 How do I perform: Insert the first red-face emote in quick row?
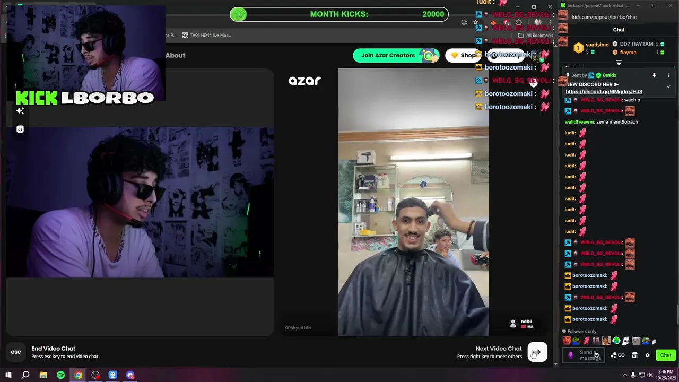[567, 341]
